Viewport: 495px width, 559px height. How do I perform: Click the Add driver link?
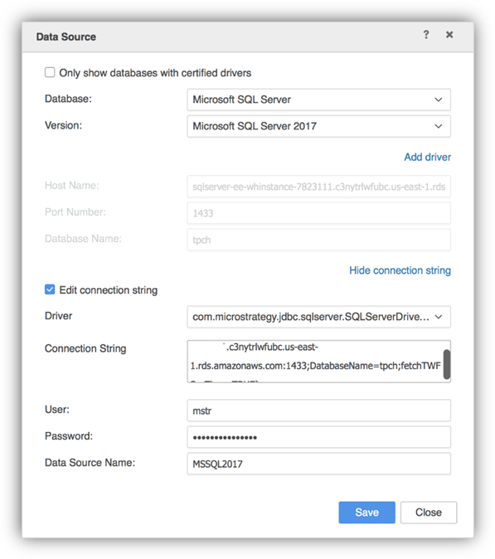click(x=427, y=157)
